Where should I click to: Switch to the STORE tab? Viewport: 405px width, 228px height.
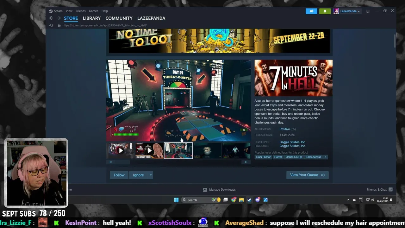point(71,18)
